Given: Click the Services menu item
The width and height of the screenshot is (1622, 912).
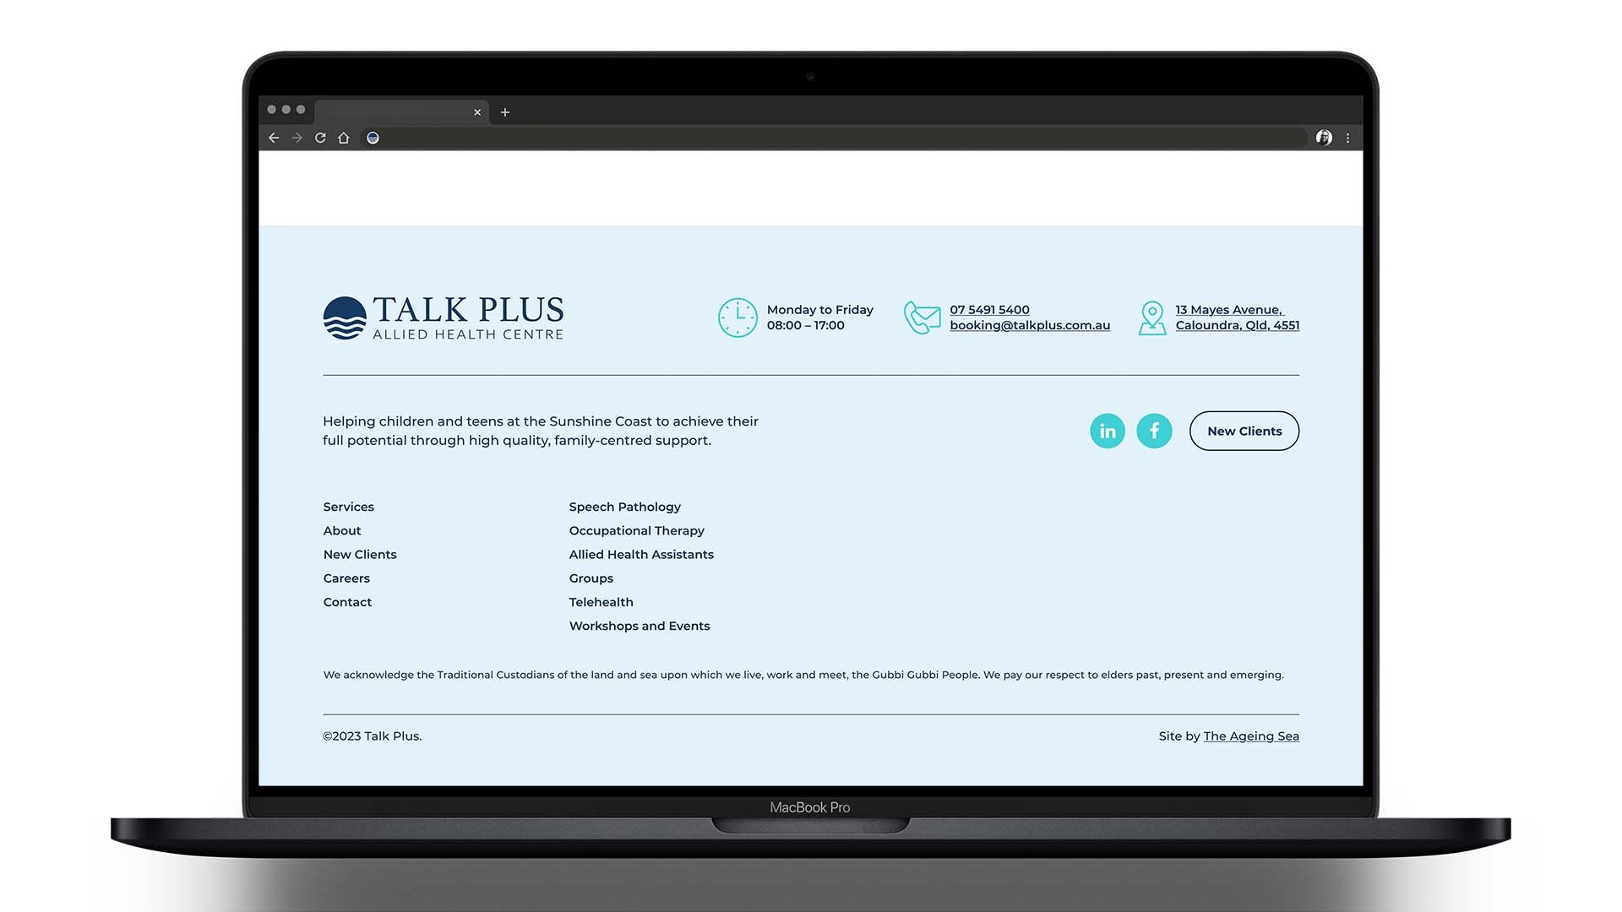Looking at the screenshot, I should pyautogui.click(x=347, y=507).
